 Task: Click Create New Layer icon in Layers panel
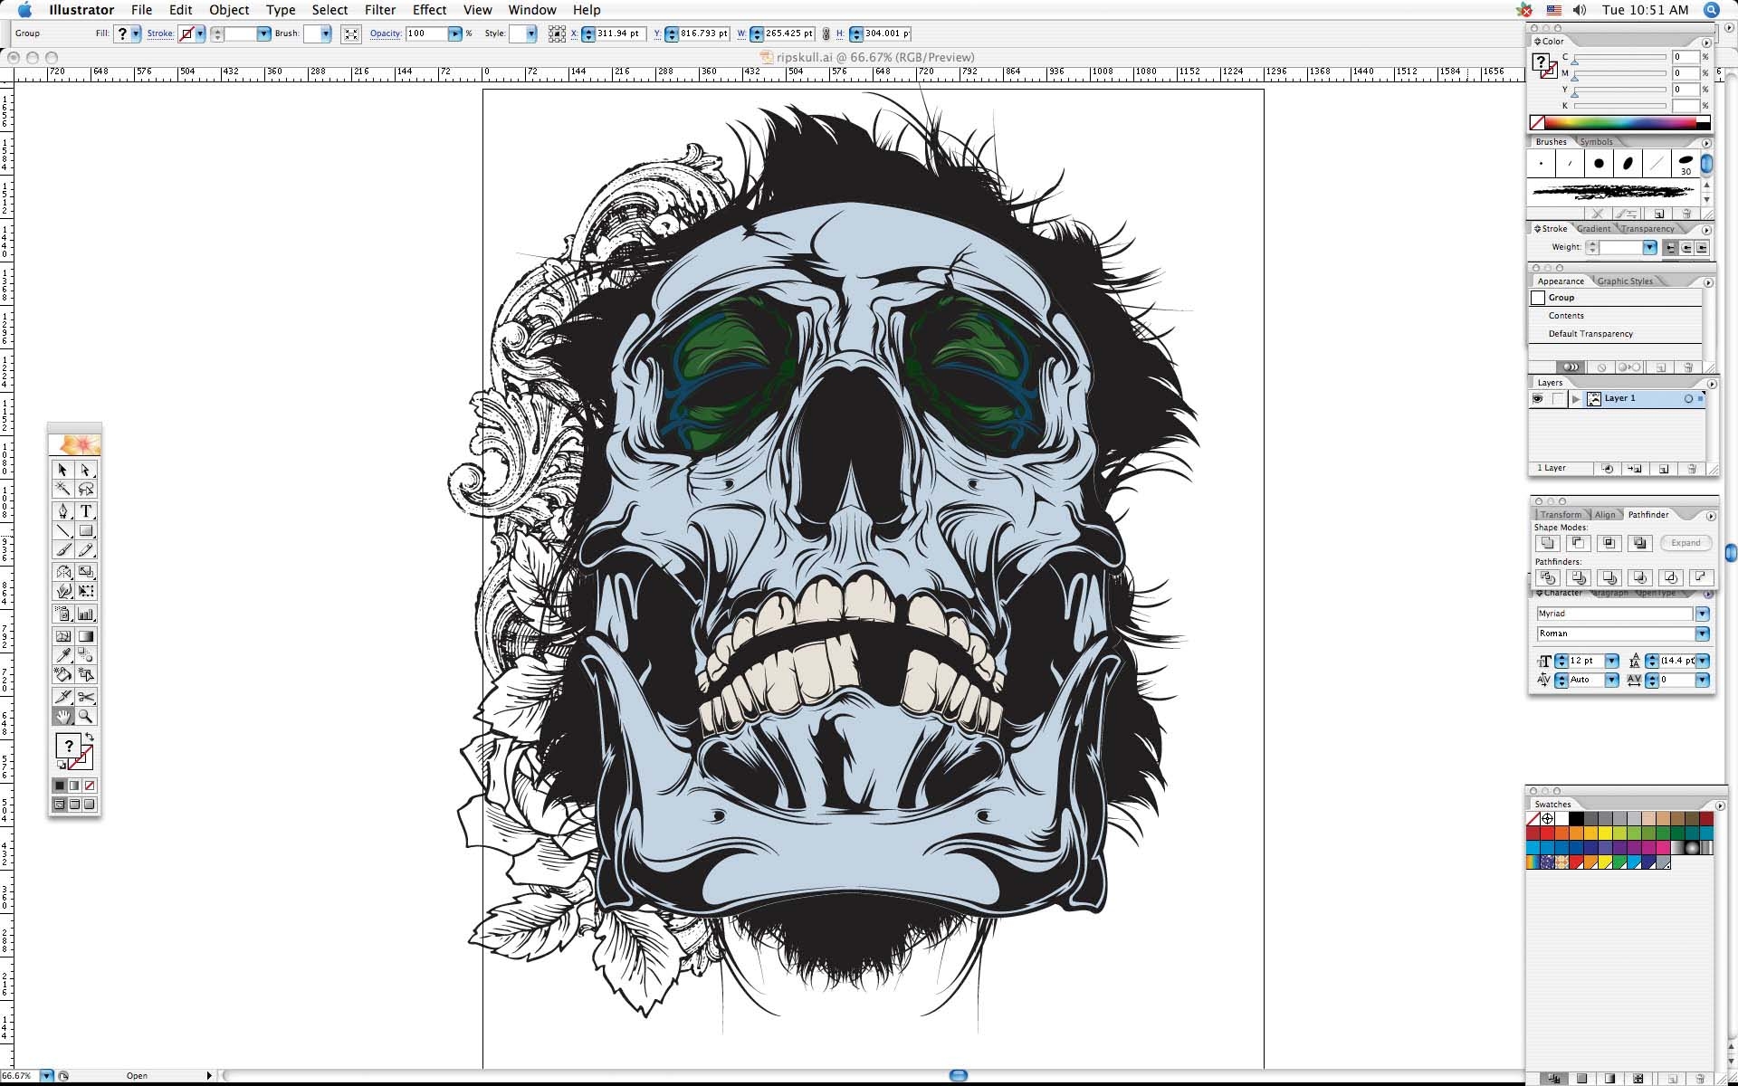[x=1664, y=469]
